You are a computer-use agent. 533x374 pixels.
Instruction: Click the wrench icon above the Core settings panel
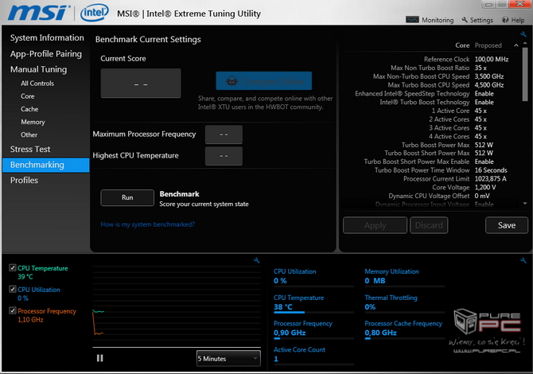pyautogui.click(x=523, y=34)
